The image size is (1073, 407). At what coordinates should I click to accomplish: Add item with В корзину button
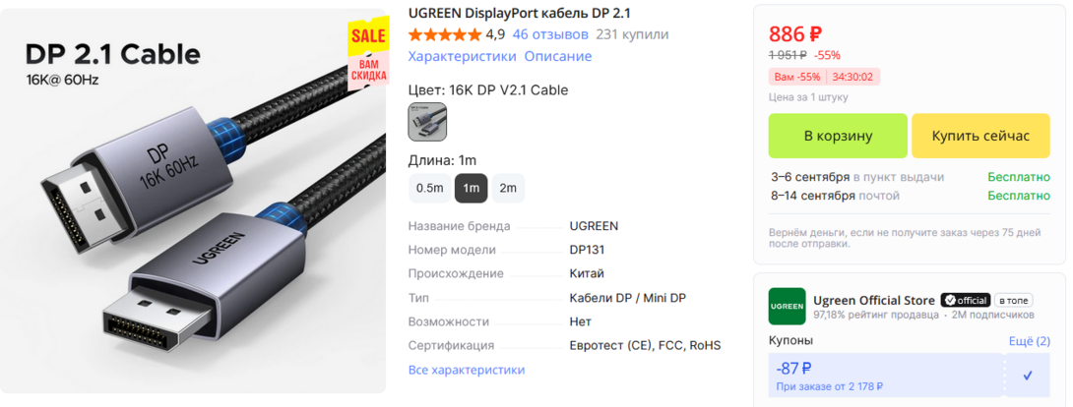(x=838, y=136)
